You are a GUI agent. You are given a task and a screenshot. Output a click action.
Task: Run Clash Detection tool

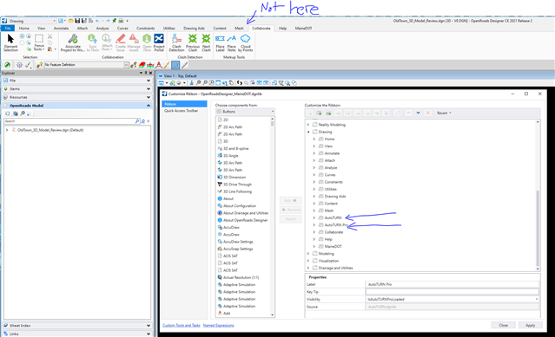point(176,42)
